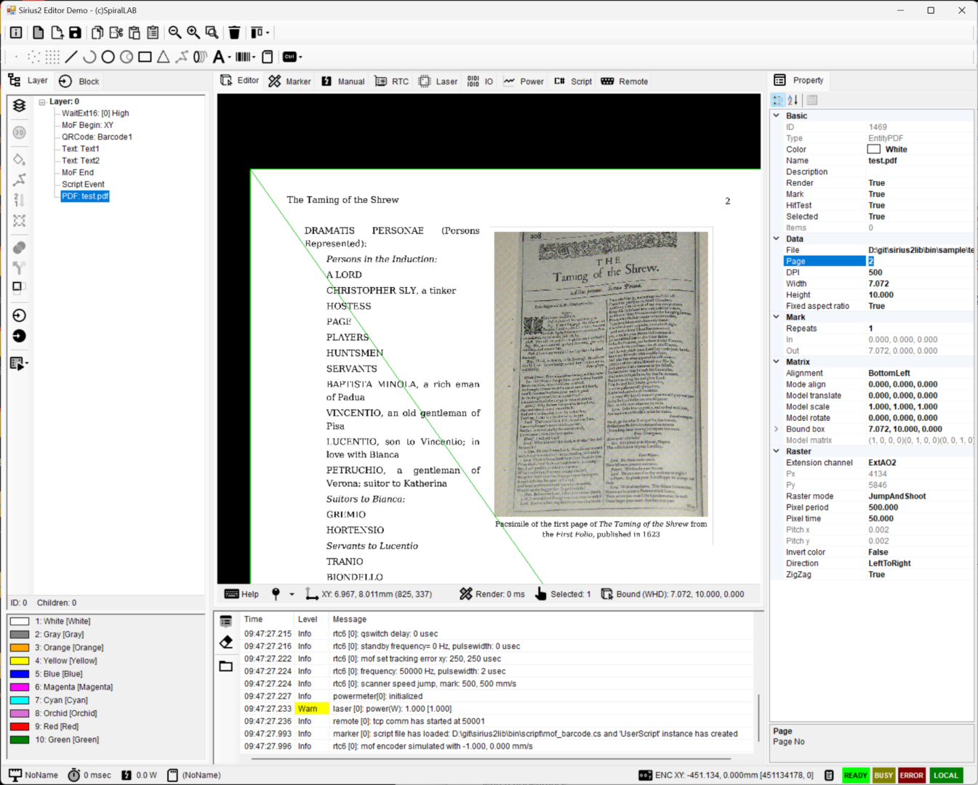The image size is (978, 785).
Task: Switch to the Block tab
Action: click(x=79, y=81)
